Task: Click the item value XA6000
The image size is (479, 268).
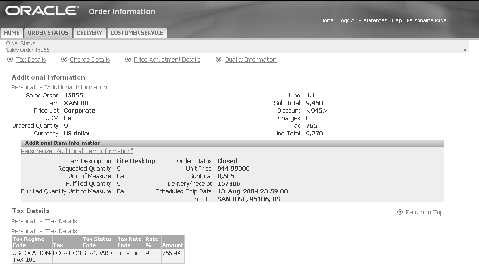Action: coord(76,103)
